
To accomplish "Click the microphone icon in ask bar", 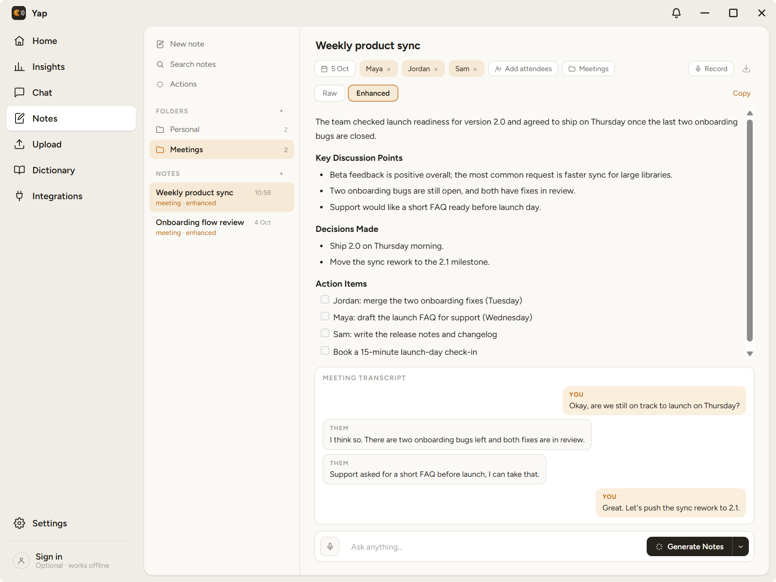I will click(x=330, y=547).
